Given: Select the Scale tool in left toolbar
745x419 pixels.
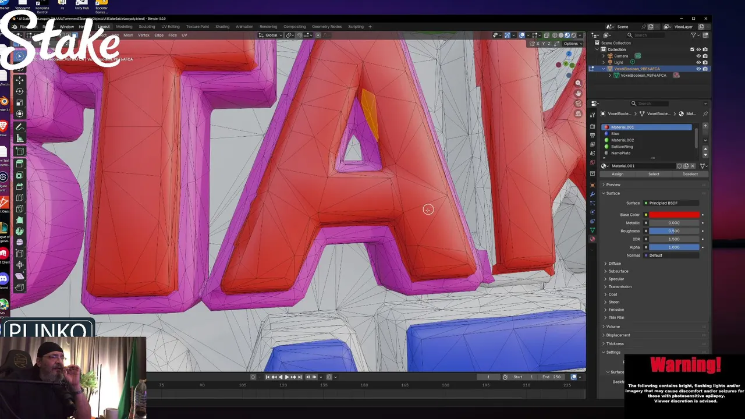Looking at the screenshot, I should (x=20, y=102).
